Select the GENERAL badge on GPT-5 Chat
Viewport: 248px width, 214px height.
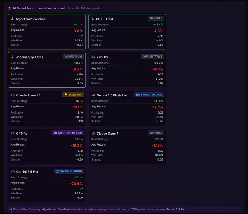click(x=156, y=18)
